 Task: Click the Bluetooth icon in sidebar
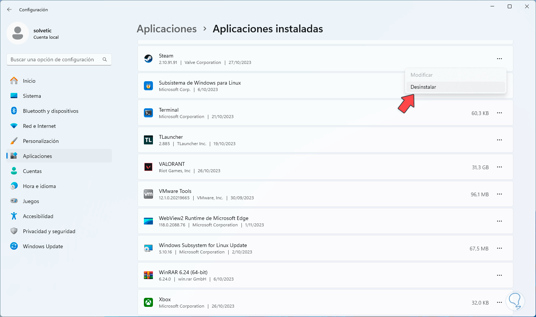tap(14, 111)
